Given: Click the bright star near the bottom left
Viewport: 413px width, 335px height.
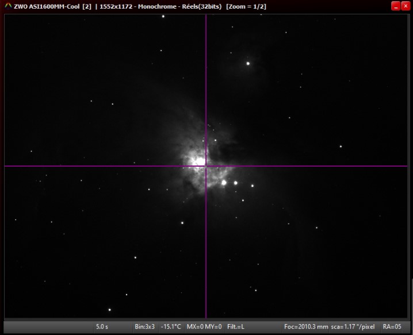Looking at the screenshot, I should (109, 310).
